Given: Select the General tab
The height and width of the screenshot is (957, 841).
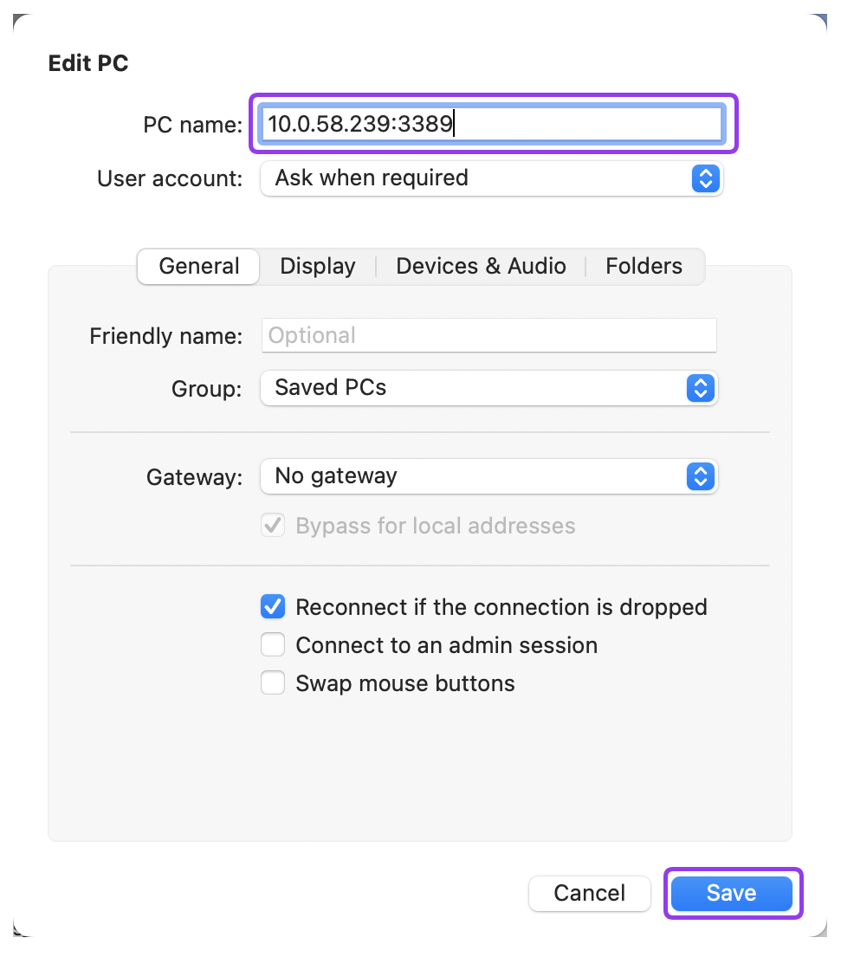Looking at the screenshot, I should tap(197, 266).
